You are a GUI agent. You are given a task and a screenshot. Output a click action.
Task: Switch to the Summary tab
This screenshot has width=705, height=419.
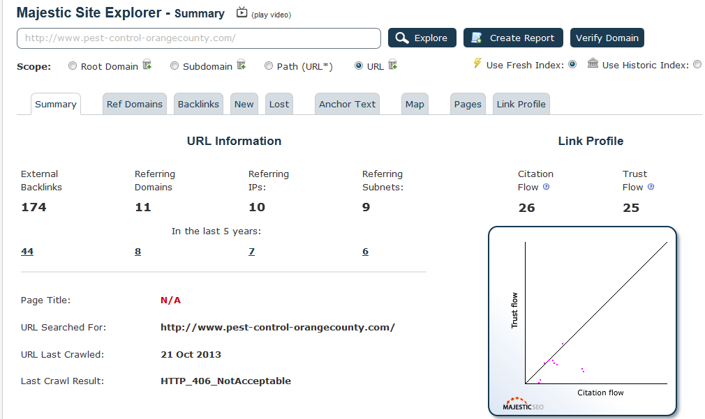(56, 104)
